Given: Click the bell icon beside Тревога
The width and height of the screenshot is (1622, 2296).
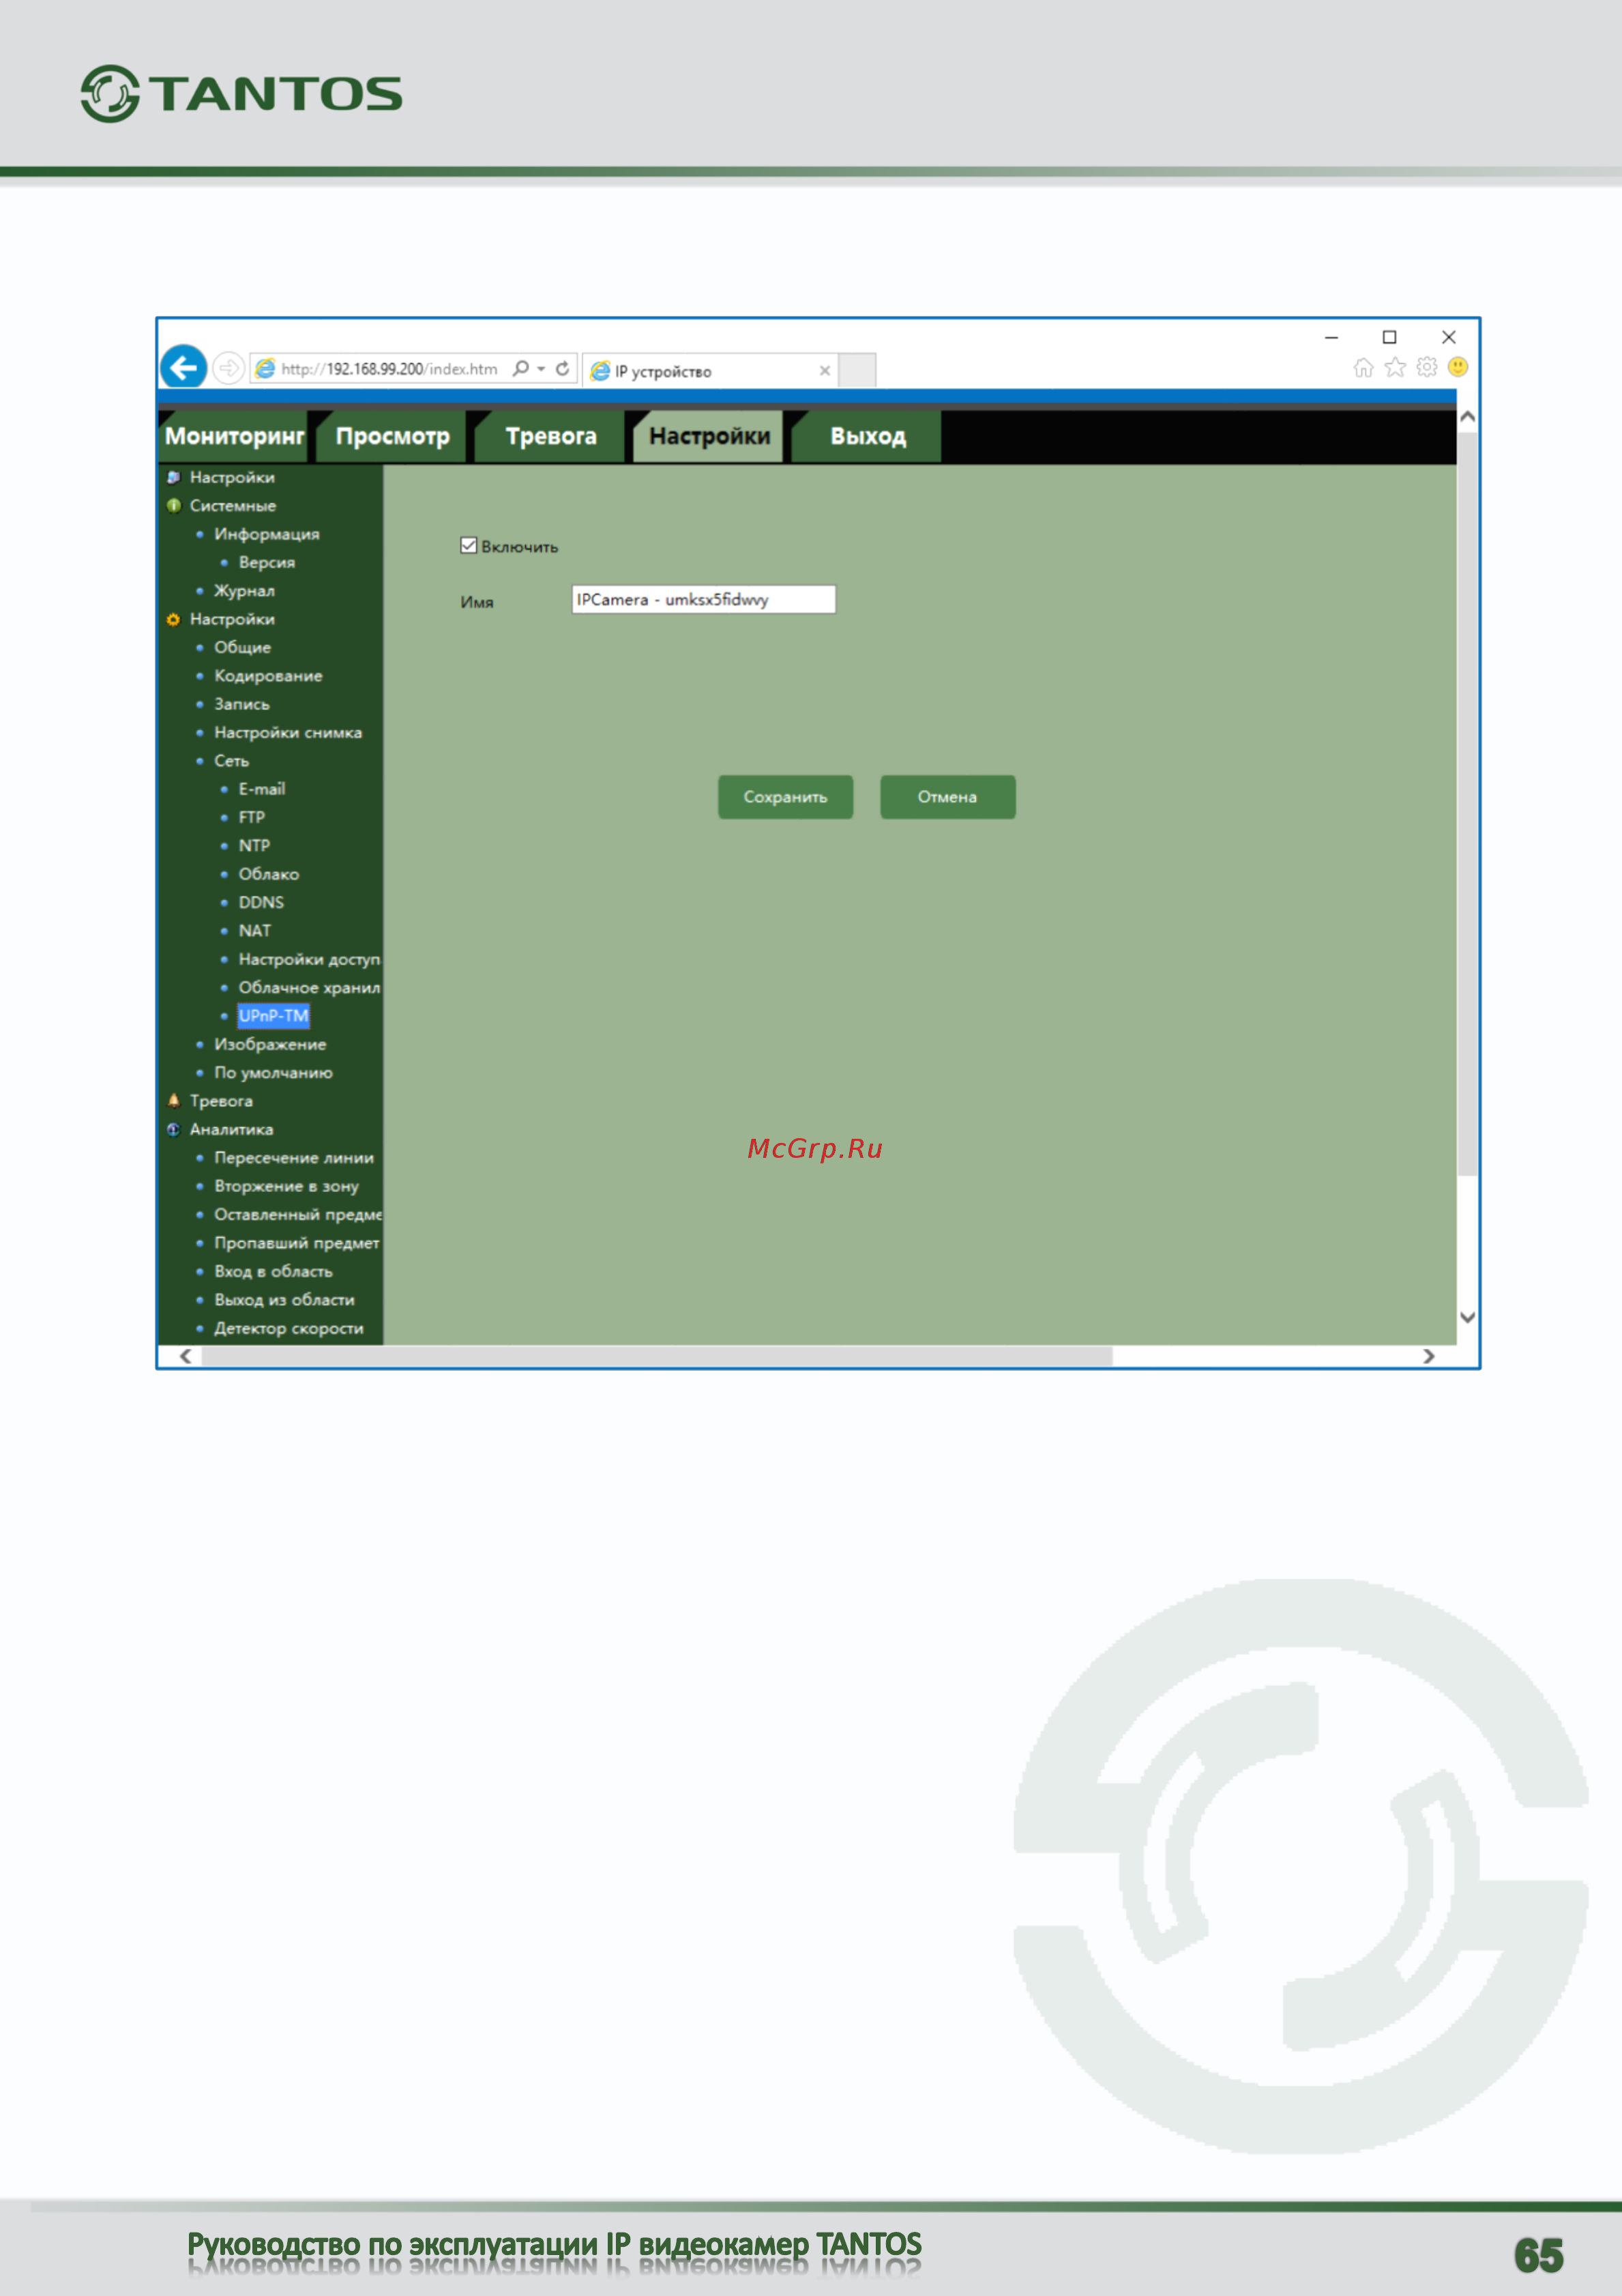Looking at the screenshot, I should [174, 1100].
